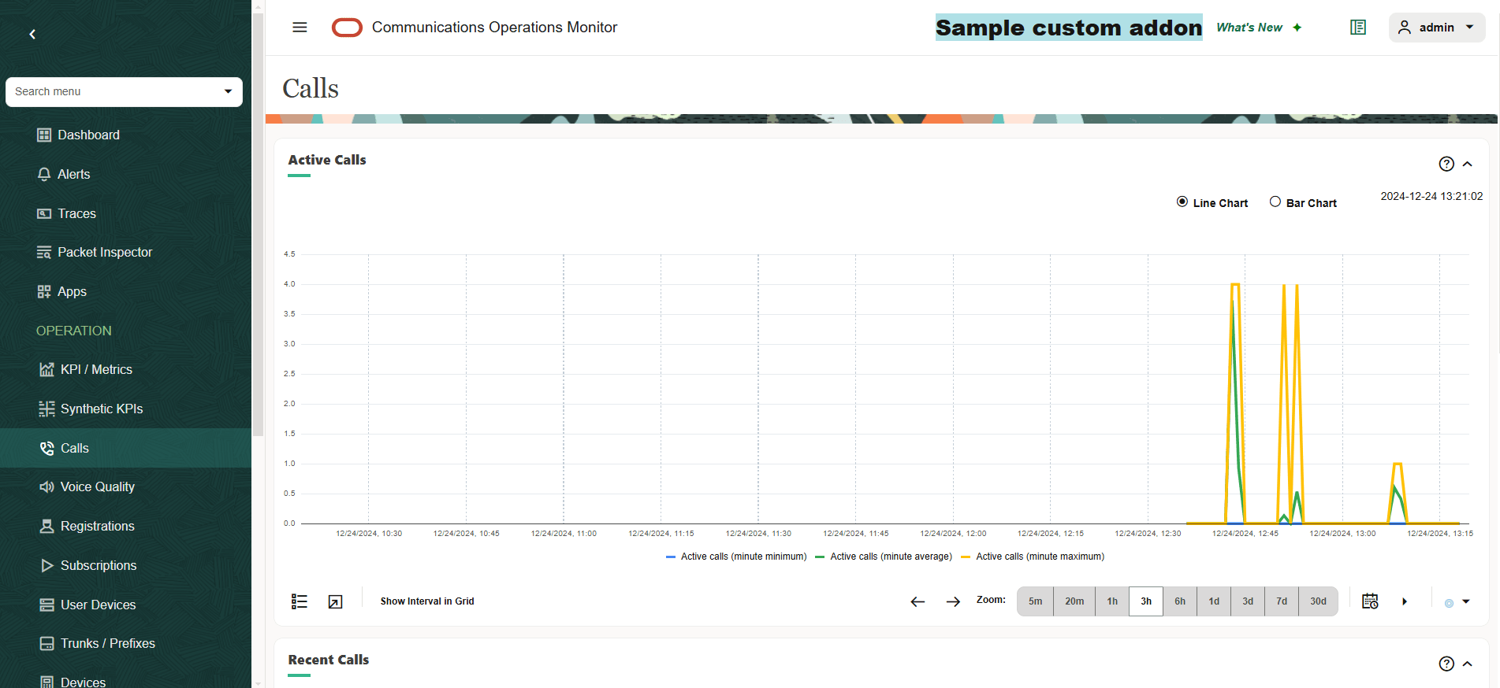Click the Packet Inspector icon
Screen dimensions: 1500x688
coord(44,252)
